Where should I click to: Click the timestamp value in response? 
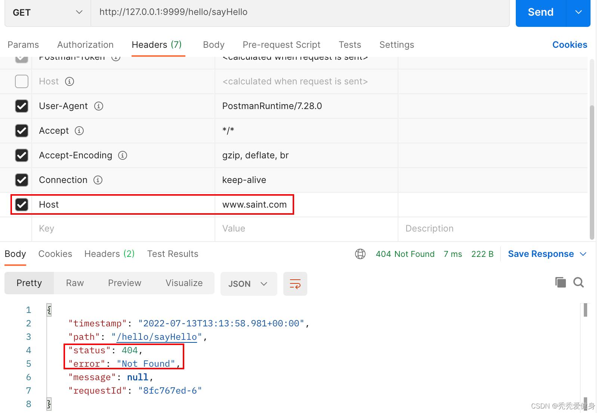(221, 323)
